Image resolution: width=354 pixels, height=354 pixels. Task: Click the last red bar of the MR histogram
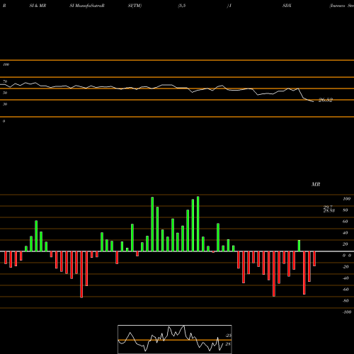tap(314, 258)
